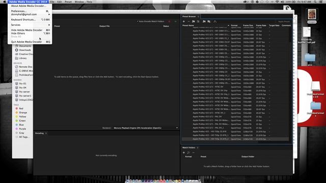Create new preset with plus icon in Preset Browser

pyautogui.click(x=184, y=21)
